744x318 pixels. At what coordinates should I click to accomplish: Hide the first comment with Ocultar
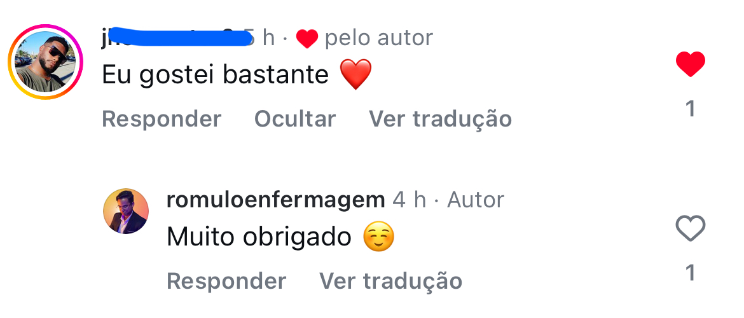point(295,119)
